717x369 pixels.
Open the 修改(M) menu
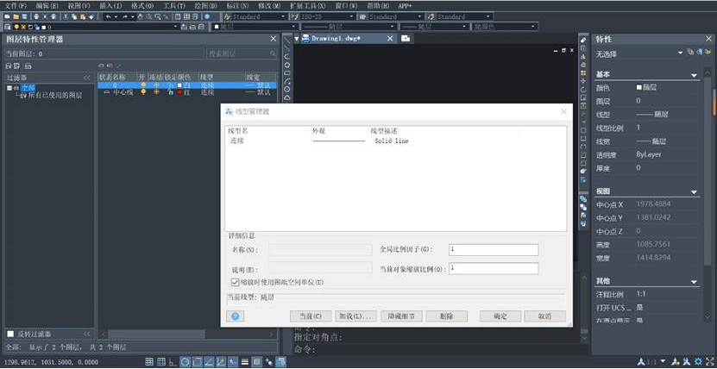[269, 6]
